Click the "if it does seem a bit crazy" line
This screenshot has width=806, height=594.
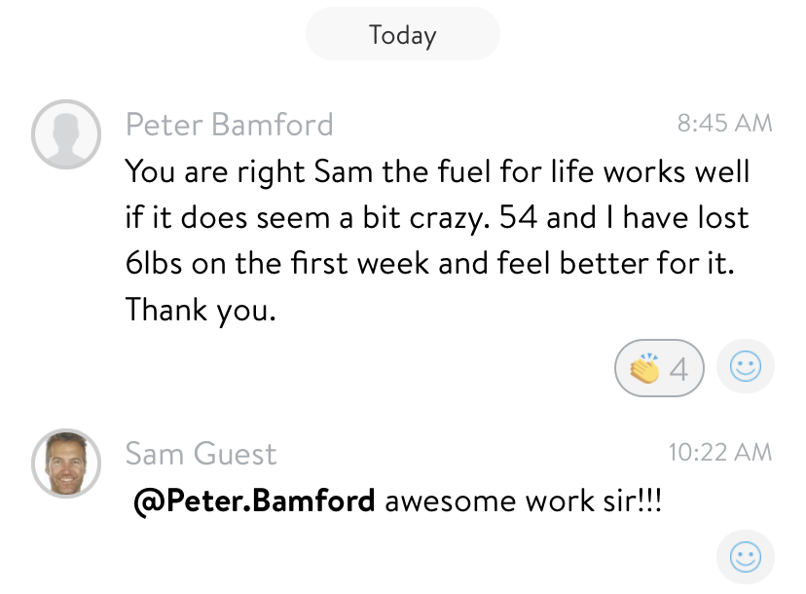tap(437, 217)
